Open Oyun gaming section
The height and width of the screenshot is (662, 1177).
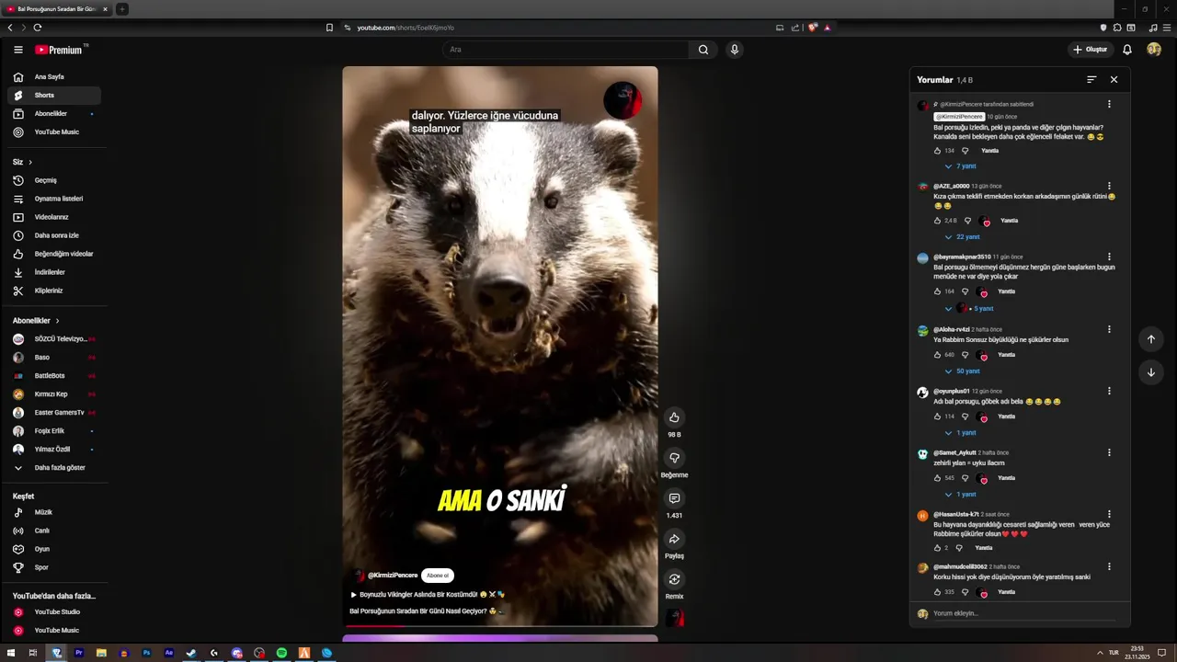coord(54,549)
